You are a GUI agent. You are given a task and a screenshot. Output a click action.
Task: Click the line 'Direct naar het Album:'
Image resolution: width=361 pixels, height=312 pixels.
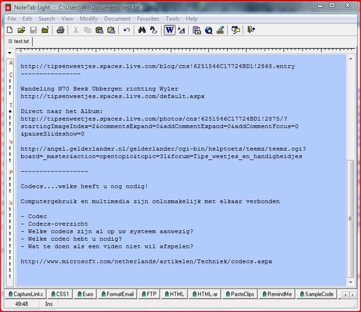(x=61, y=111)
